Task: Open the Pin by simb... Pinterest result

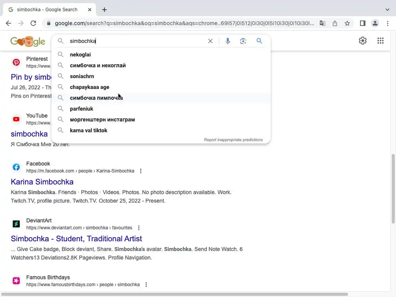Action: coord(31,77)
